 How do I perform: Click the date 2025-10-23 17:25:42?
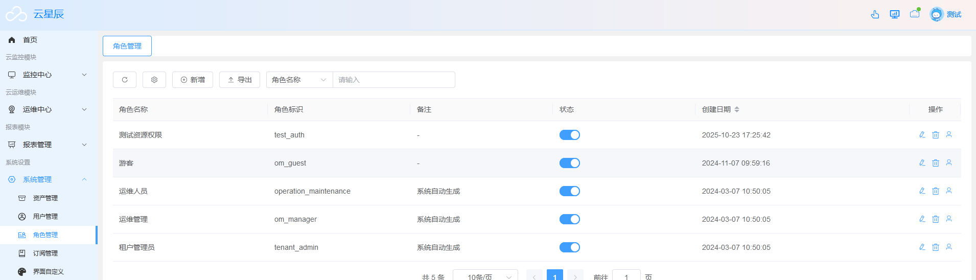point(736,135)
